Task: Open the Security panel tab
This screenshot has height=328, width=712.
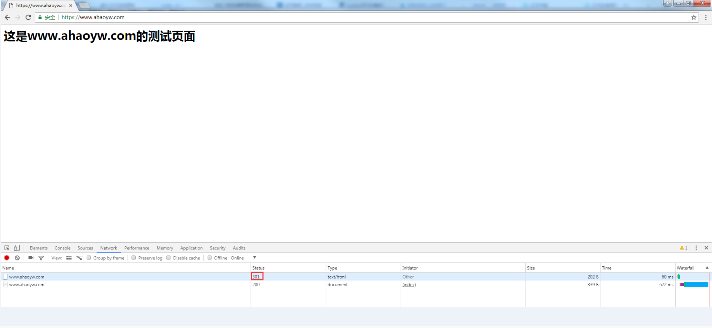Action: pyautogui.click(x=218, y=248)
